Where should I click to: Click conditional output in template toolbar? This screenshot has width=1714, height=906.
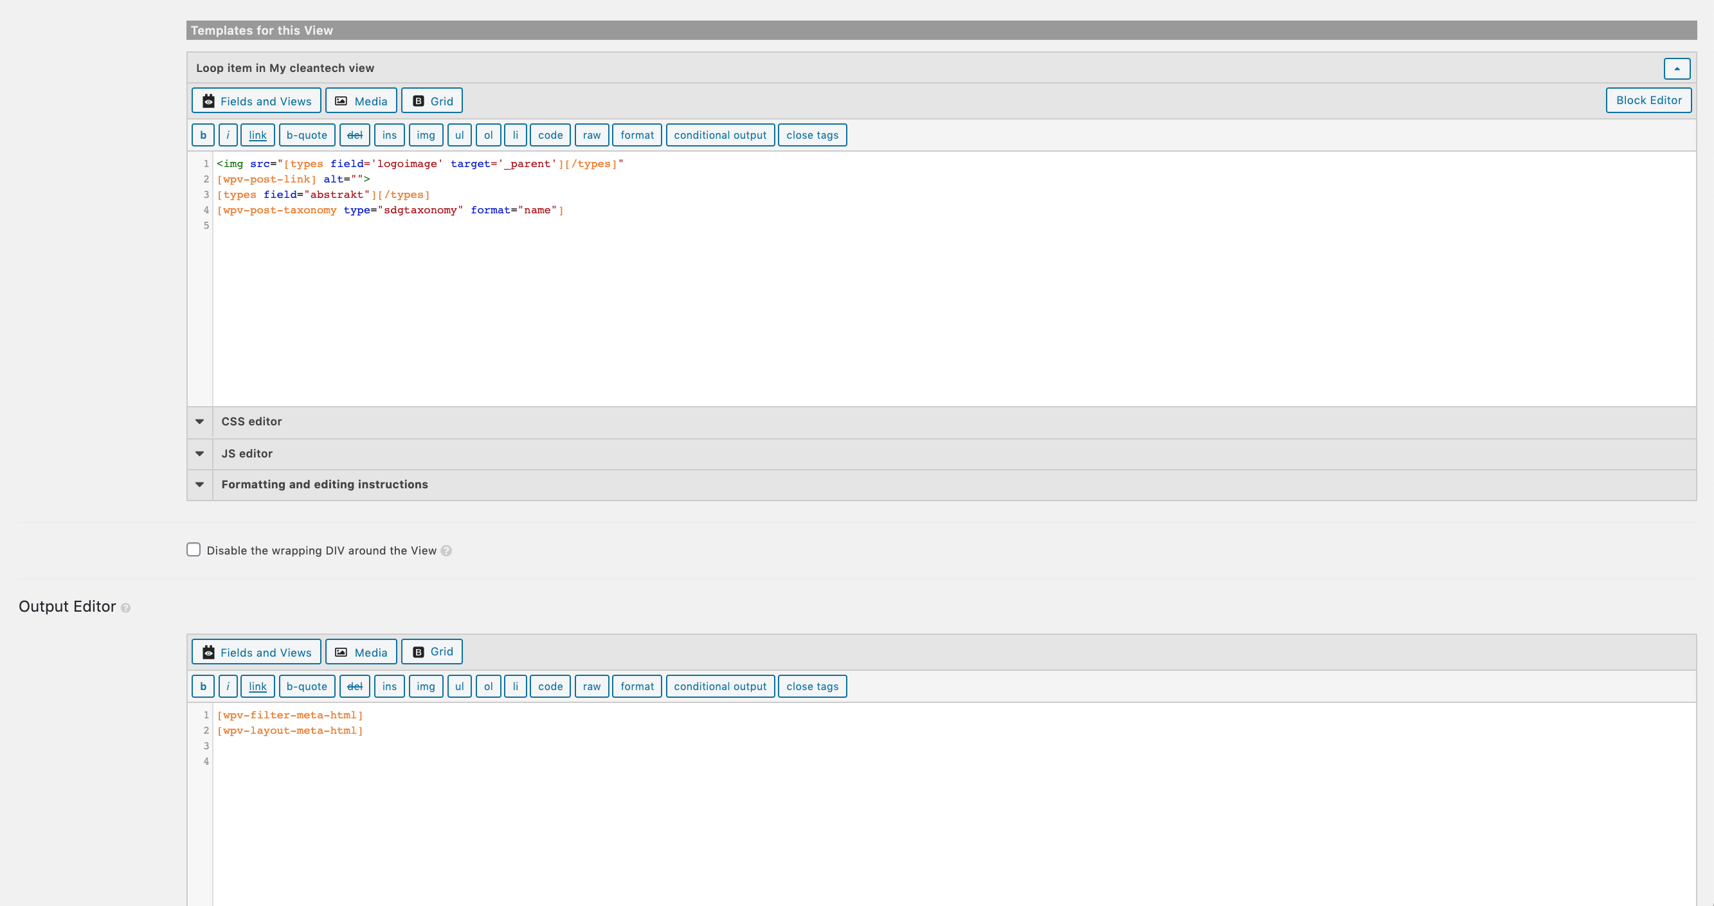(x=720, y=135)
